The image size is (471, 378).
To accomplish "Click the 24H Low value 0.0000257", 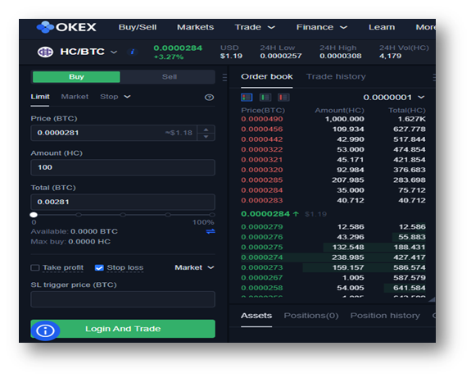I will [281, 57].
